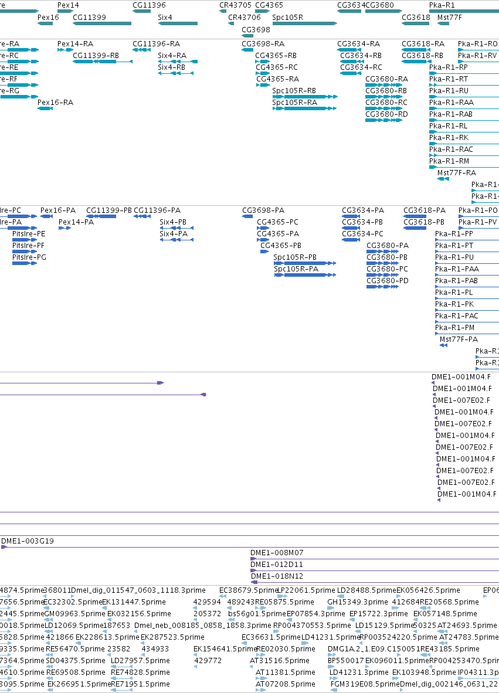Click the Mst77F-PA protein label
Viewport: 499px width, 693px height.
tap(459, 339)
